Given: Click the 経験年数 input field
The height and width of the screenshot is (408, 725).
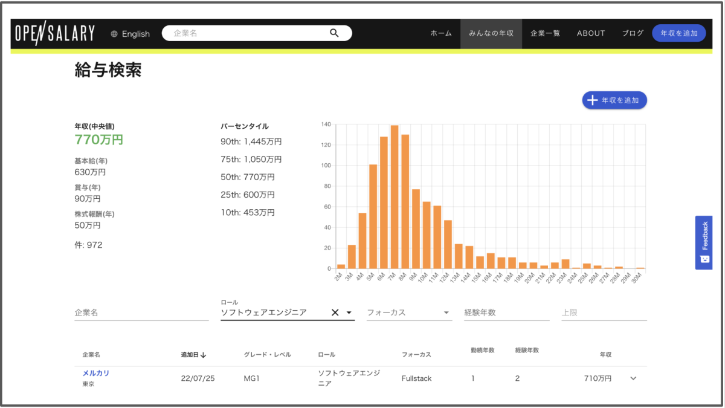Looking at the screenshot, I should point(506,312).
